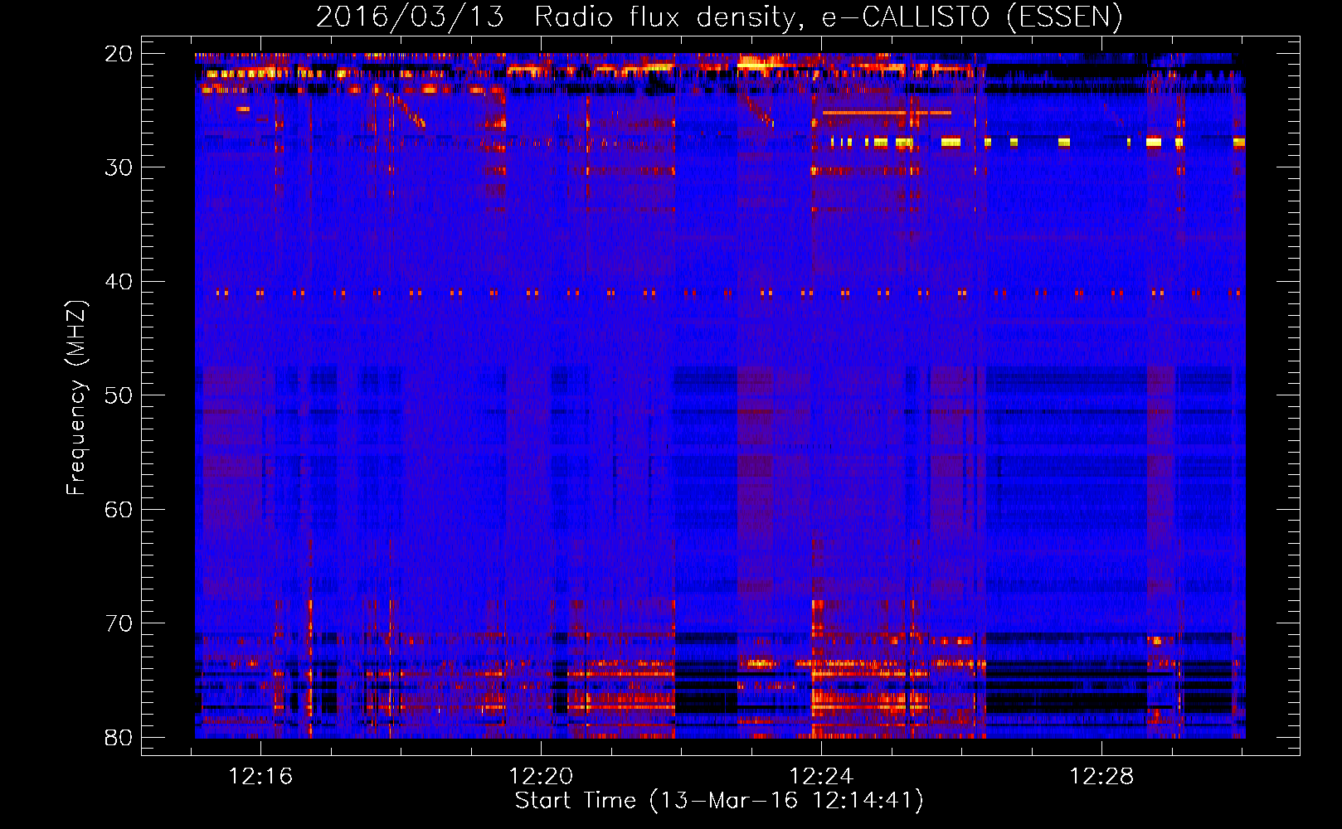Click the 12:20 time tick label
The image size is (1342, 829).
click(x=541, y=777)
